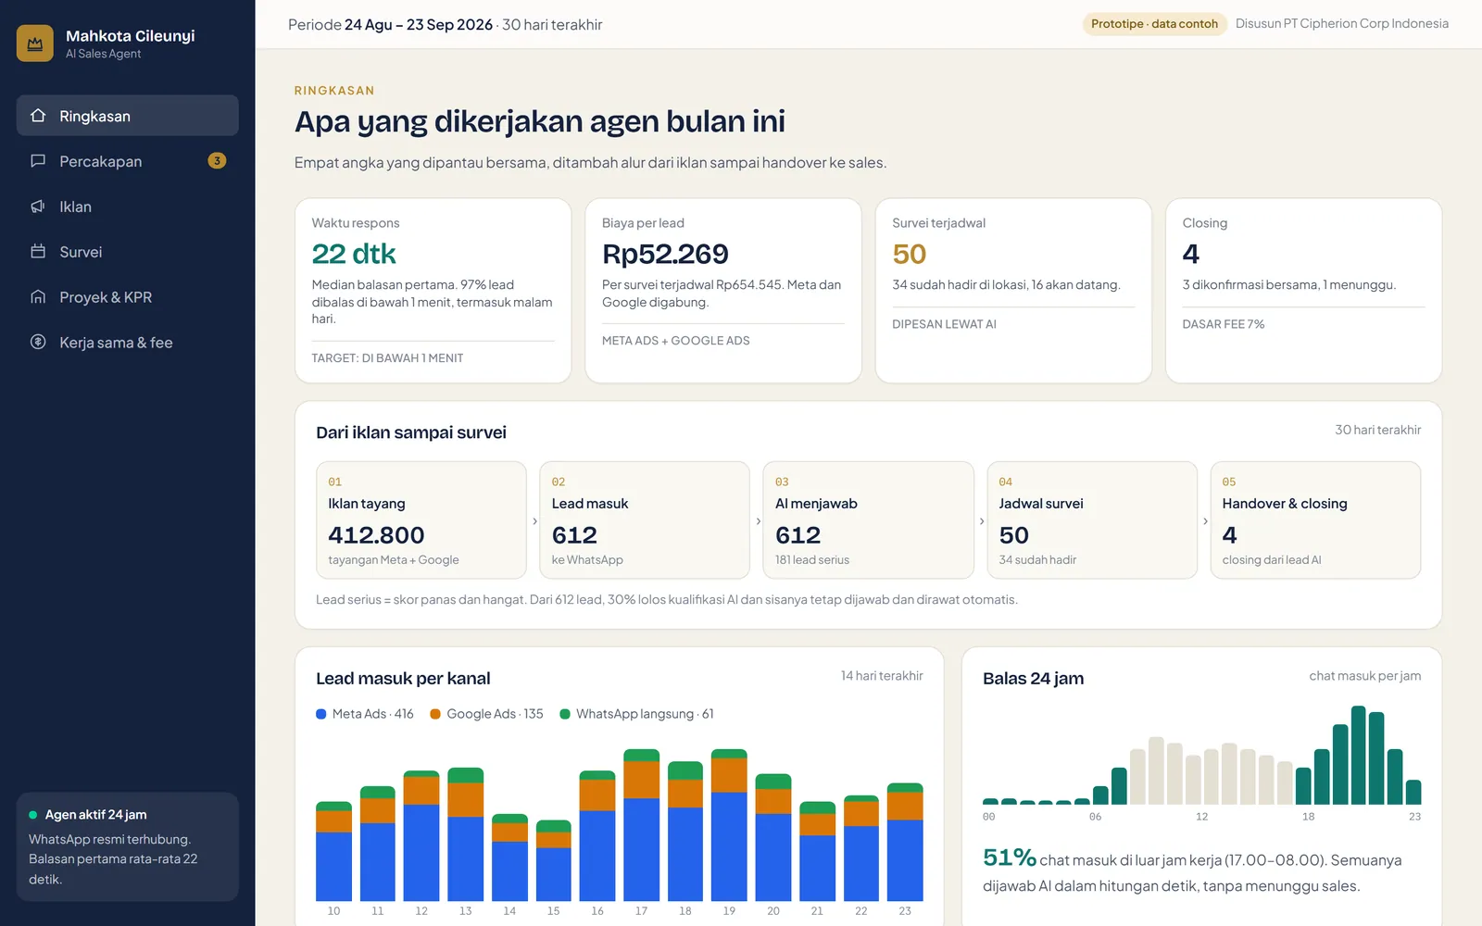Click the orange Google Ads legend swatch
Image resolution: width=1482 pixels, height=926 pixels.
(435, 714)
